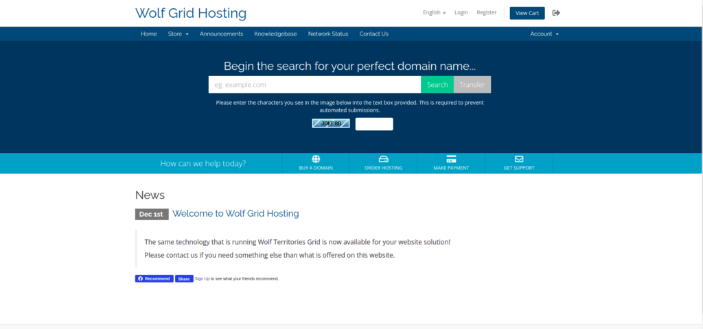This screenshot has height=329, width=703.
Task: Expand the Account dropdown menu
Action: click(544, 34)
